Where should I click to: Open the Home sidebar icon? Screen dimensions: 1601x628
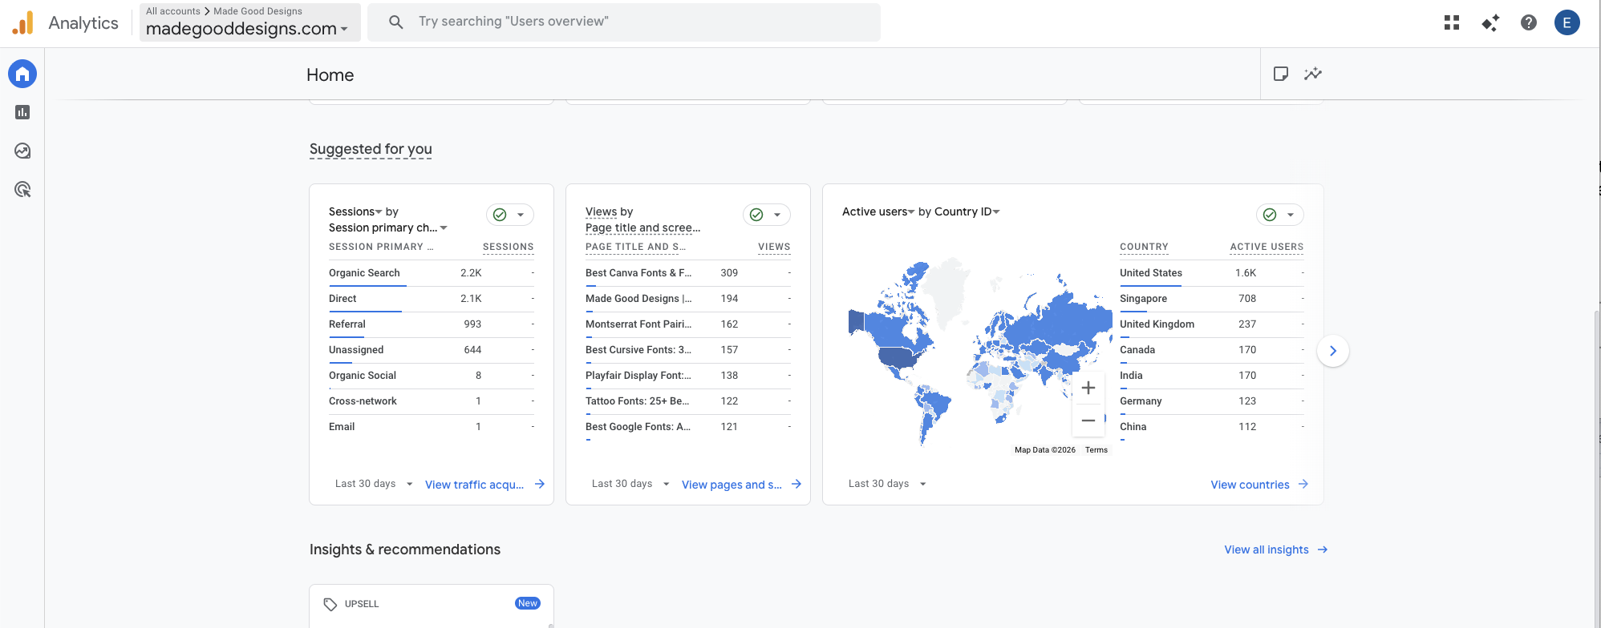(x=22, y=74)
